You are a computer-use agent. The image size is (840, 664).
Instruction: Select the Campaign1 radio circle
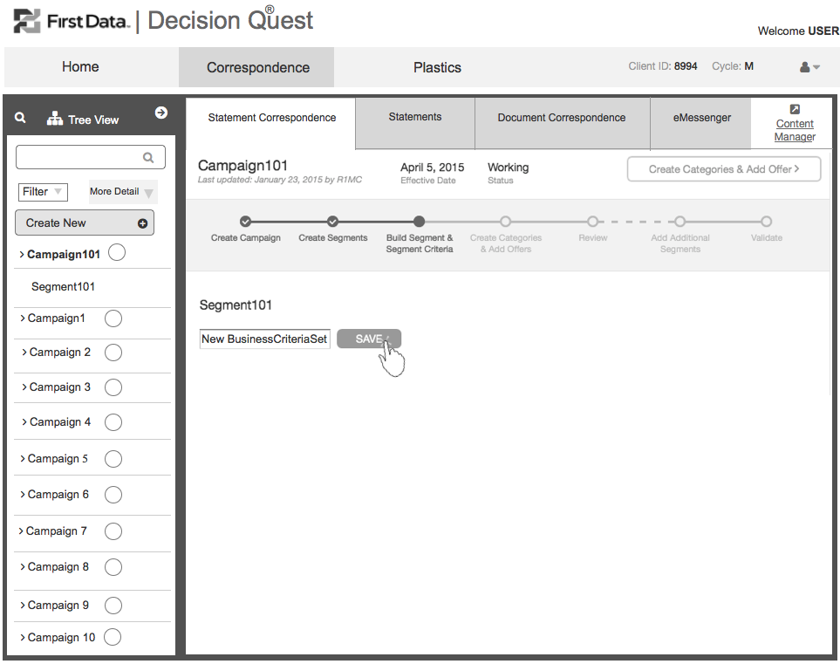(113, 318)
